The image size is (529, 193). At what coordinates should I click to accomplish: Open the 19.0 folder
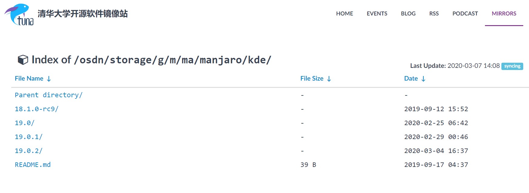tap(25, 123)
